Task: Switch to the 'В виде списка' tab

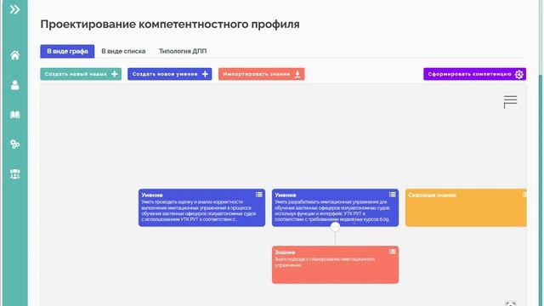Action: (x=123, y=51)
